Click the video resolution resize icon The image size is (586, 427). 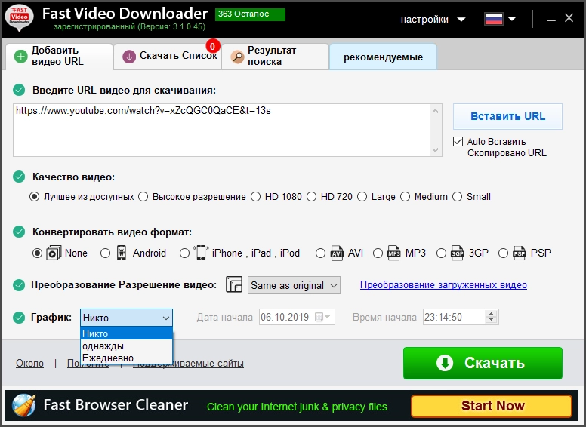point(234,284)
